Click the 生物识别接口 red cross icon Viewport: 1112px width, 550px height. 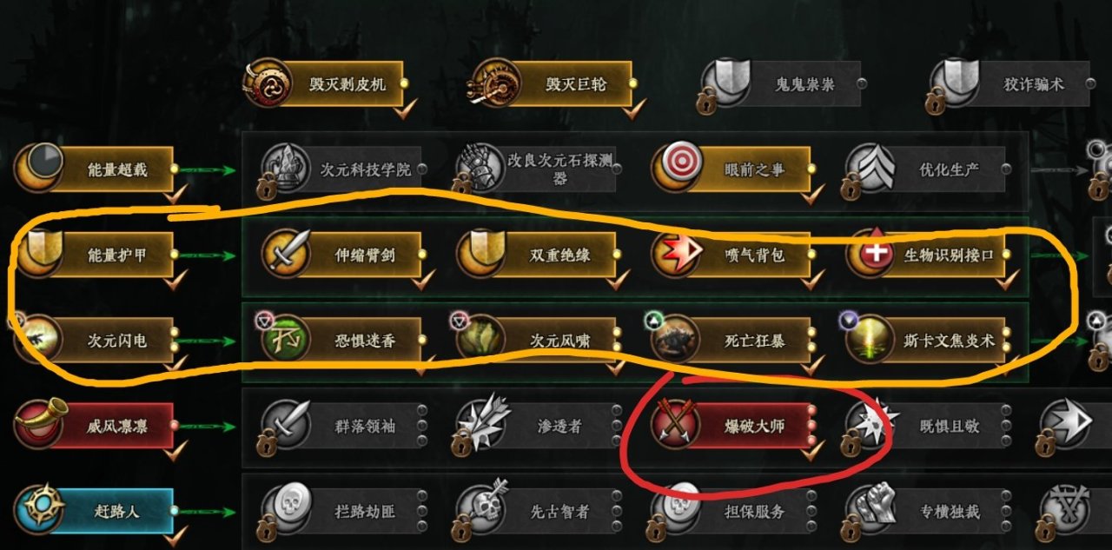click(x=871, y=255)
